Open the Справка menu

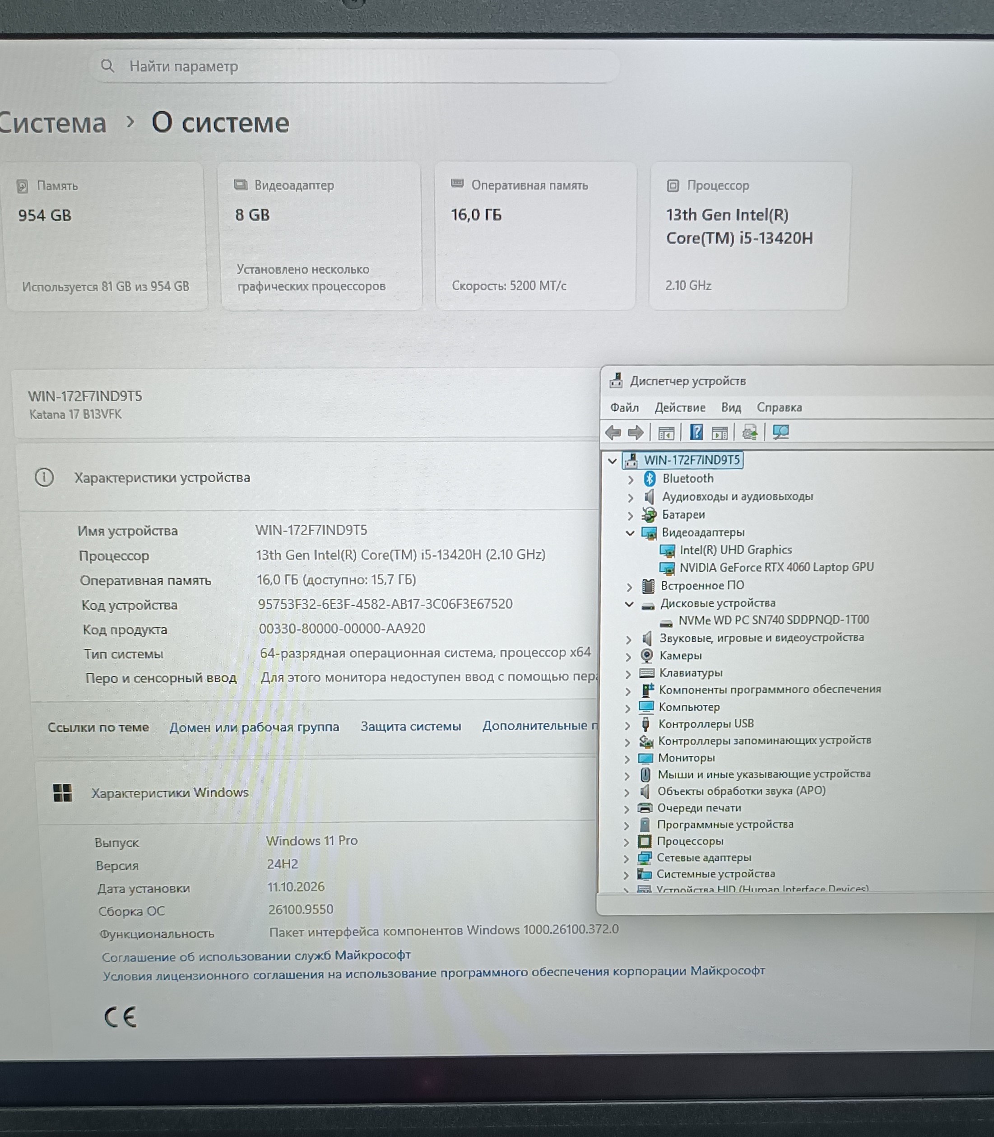point(779,408)
